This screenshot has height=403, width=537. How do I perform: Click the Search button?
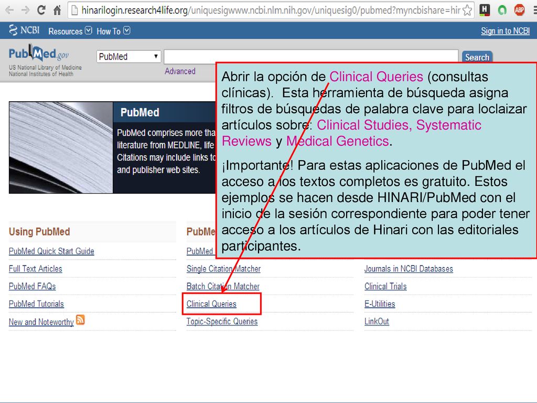pos(477,57)
